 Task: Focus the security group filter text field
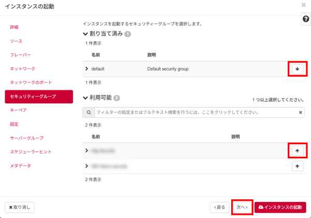point(194,112)
